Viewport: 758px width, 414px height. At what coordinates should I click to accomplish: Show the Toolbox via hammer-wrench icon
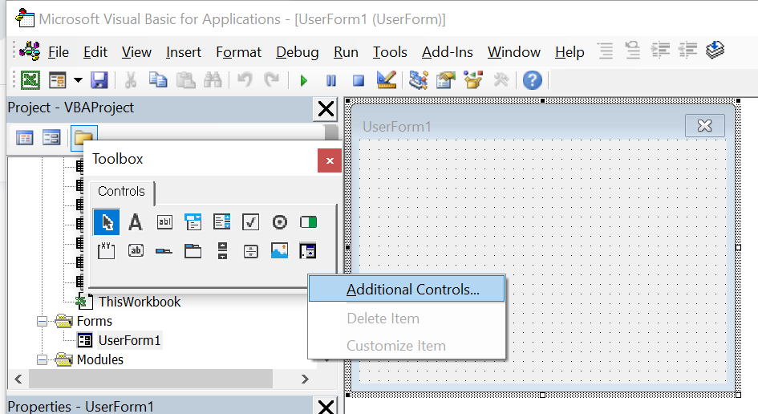[501, 79]
